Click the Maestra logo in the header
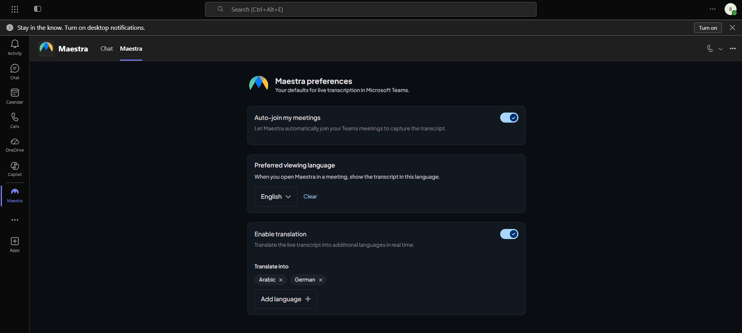The image size is (742, 333). tap(46, 48)
